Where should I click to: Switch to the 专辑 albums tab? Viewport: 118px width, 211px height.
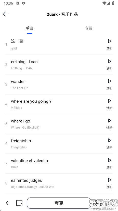[88, 28]
